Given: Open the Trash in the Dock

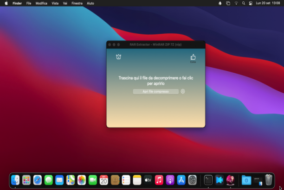Looking at the screenshot, I should click(x=269, y=180).
